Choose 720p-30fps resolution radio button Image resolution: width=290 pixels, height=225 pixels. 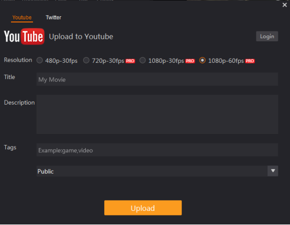coord(86,60)
